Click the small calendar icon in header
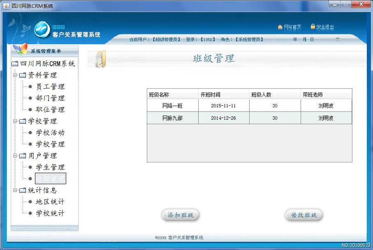373x250 pixels. tap(338, 39)
